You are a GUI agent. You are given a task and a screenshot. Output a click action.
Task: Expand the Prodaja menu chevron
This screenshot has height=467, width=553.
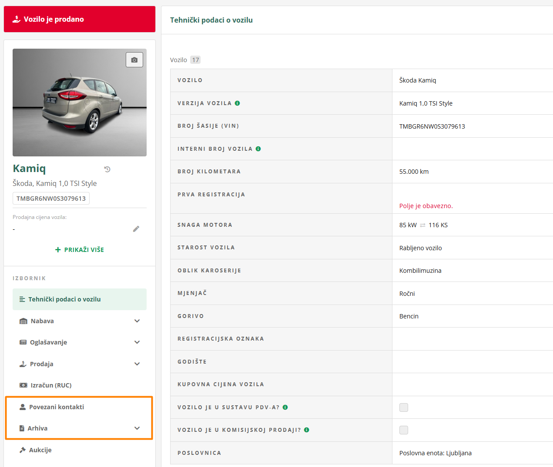coord(137,364)
